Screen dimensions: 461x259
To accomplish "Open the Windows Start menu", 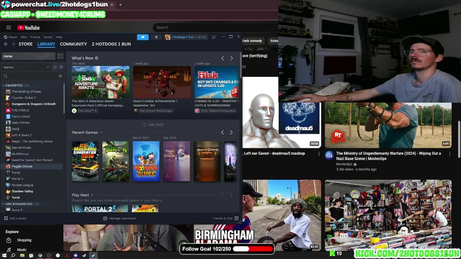I will [x=4, y=255].
